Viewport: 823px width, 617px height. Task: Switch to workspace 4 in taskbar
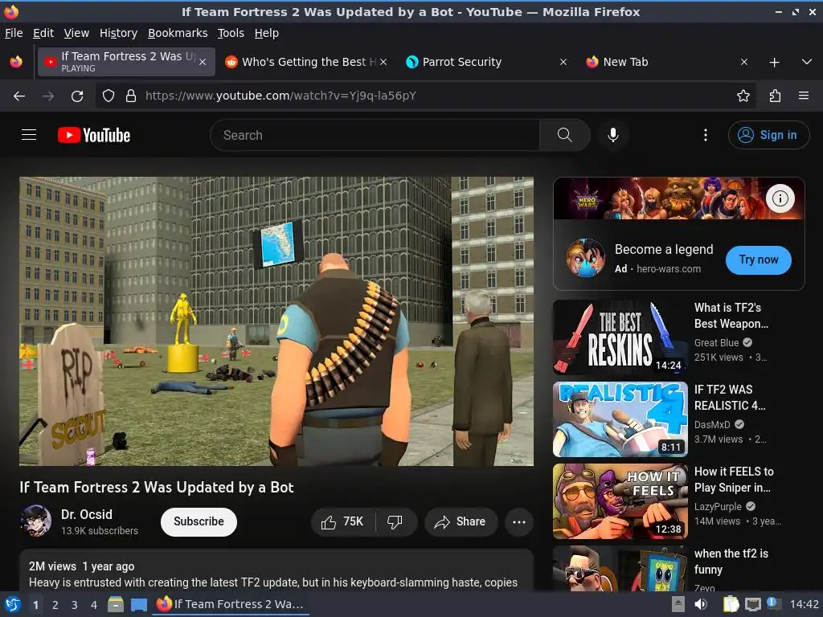click(94, 605)
